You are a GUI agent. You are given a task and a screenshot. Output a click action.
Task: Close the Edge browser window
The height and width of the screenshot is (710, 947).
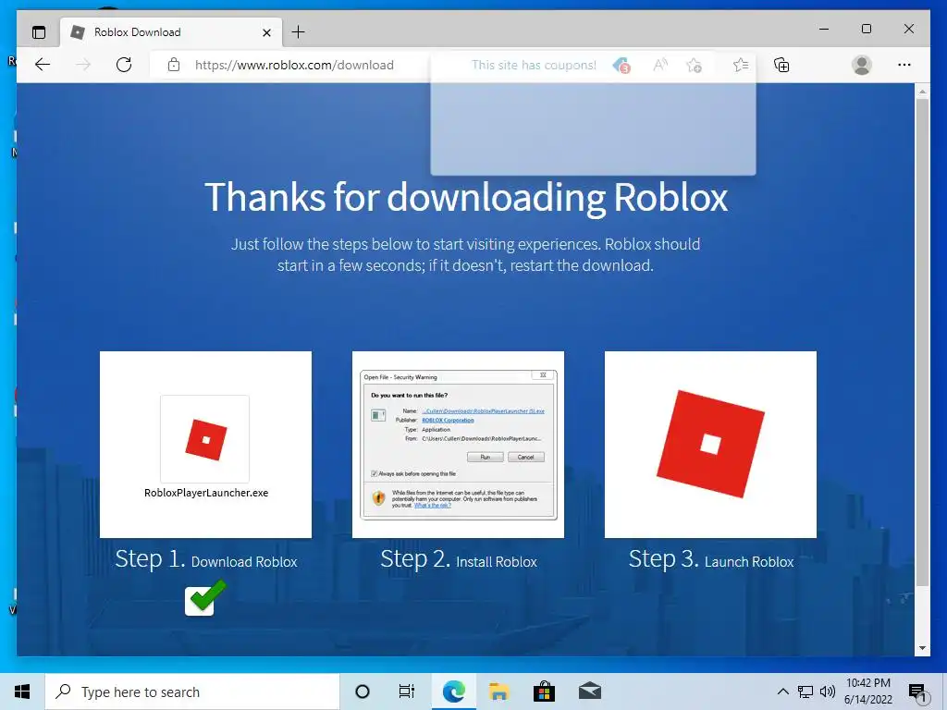pos(909,29)
